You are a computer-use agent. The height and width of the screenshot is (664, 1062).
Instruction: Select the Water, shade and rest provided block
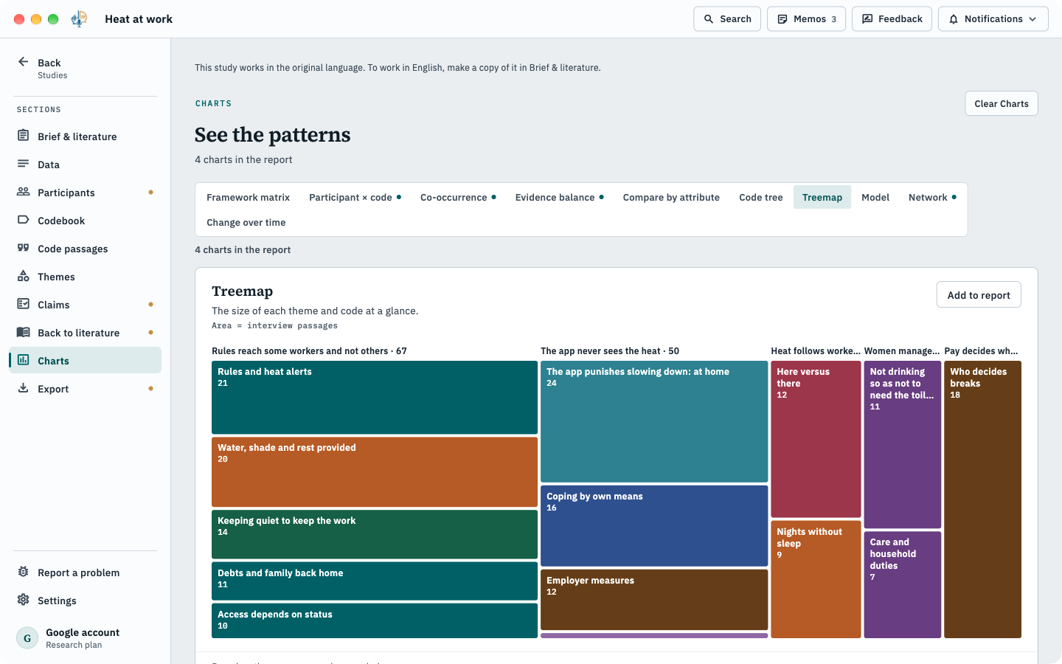[375, 472]
